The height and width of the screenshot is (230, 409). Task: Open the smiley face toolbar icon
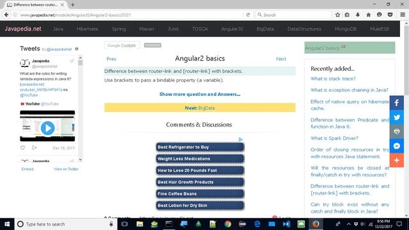click(x=379, y=15)
